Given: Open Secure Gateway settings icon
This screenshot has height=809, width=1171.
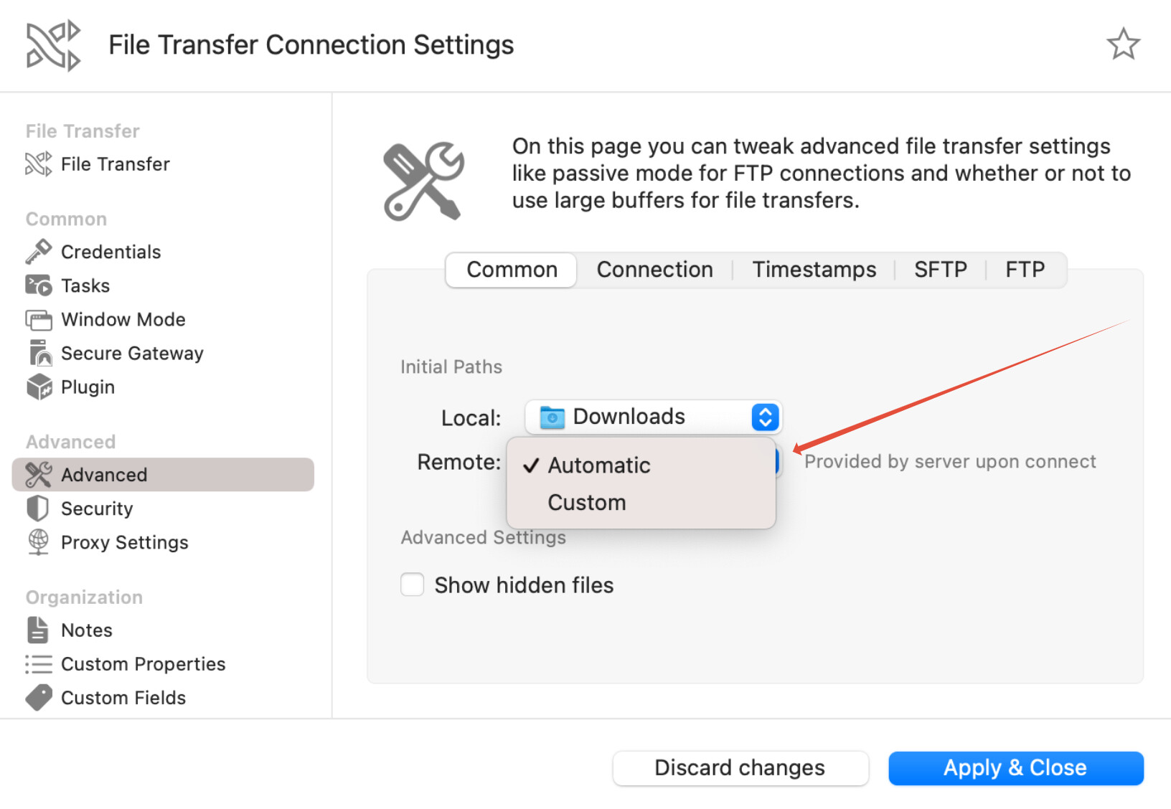Looking at the screenshot, I should (x=39, y=354).
